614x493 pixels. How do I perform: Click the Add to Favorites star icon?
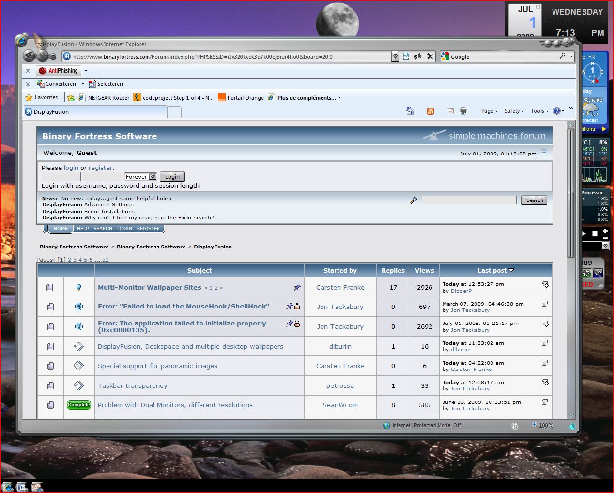71,98
